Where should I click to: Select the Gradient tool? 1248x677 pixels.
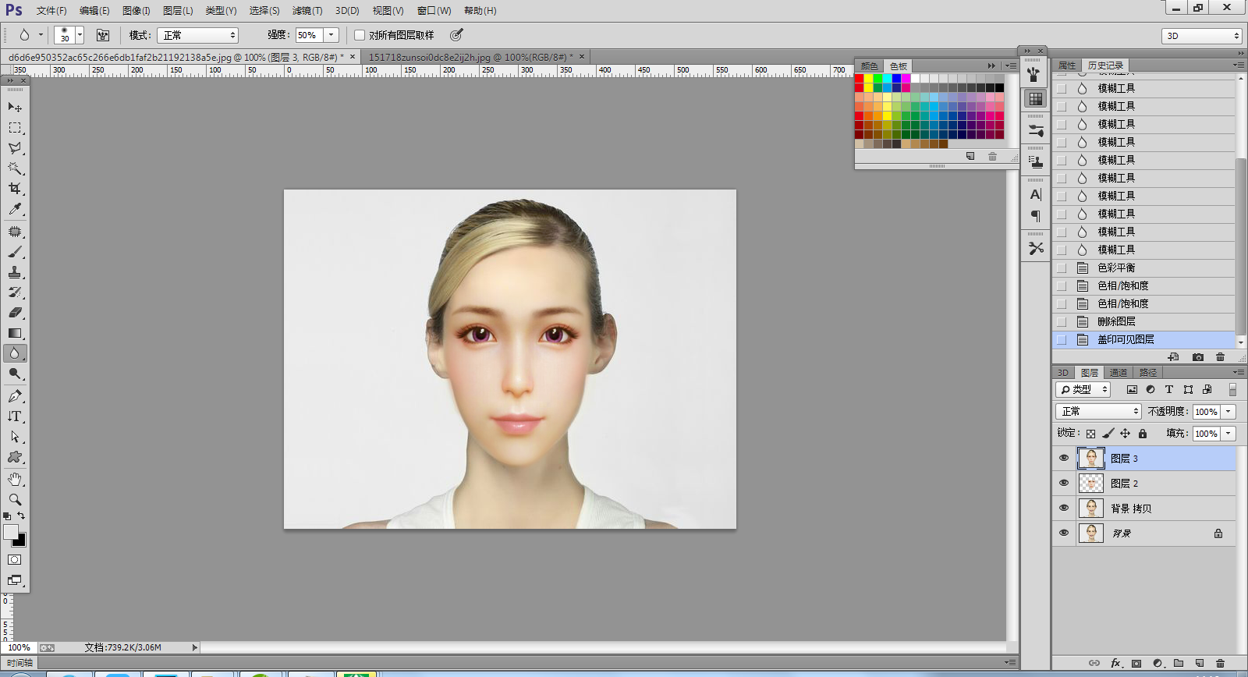tap(15, 333)
